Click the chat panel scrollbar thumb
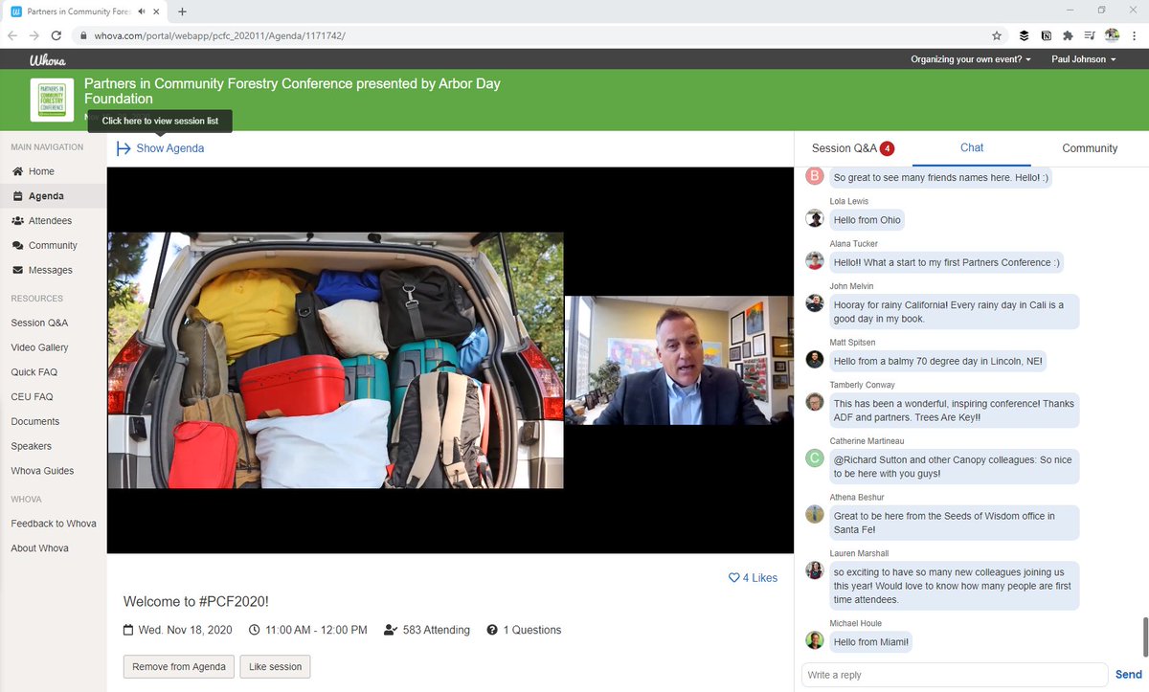Viewport: 1149px width, 692px height. pyautogui.click(x=1144, y=636)
